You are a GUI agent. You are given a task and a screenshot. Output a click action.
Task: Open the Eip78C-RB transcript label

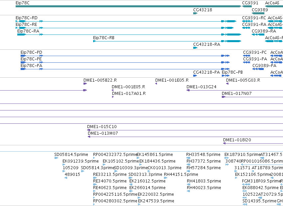(104, 38)
